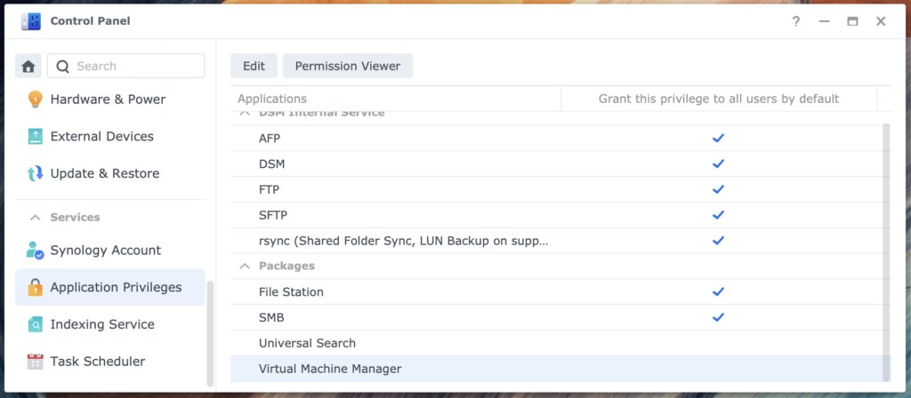Open Indexing Service icon
Viewport: 911px width, 398px height.
point(36,324)
